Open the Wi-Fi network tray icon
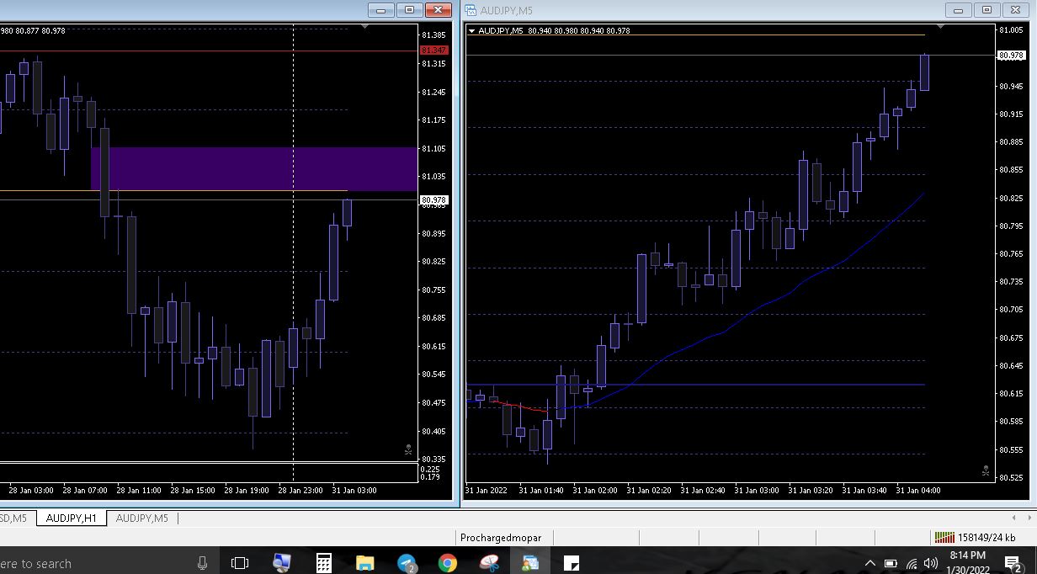 [911, 563]
